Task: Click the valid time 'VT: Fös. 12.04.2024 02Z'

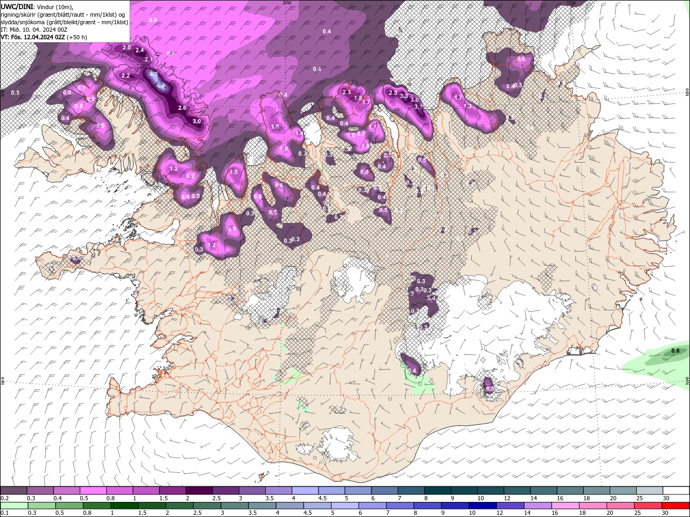Action: (x=33, y=37)
